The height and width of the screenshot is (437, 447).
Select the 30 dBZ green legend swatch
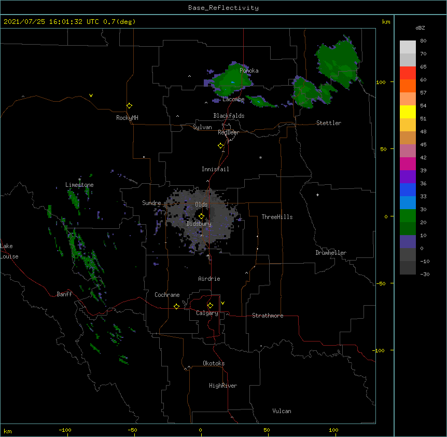click(408, 216)
